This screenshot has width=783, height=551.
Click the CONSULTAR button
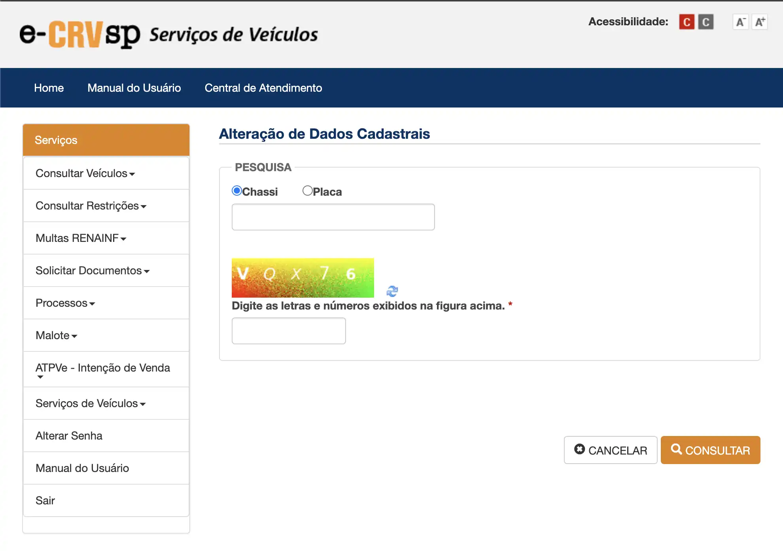(x=710, y=450)
